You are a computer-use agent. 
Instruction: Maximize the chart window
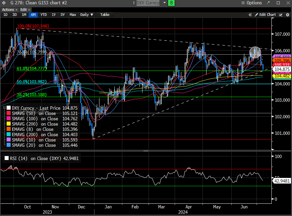coord(278,3)
